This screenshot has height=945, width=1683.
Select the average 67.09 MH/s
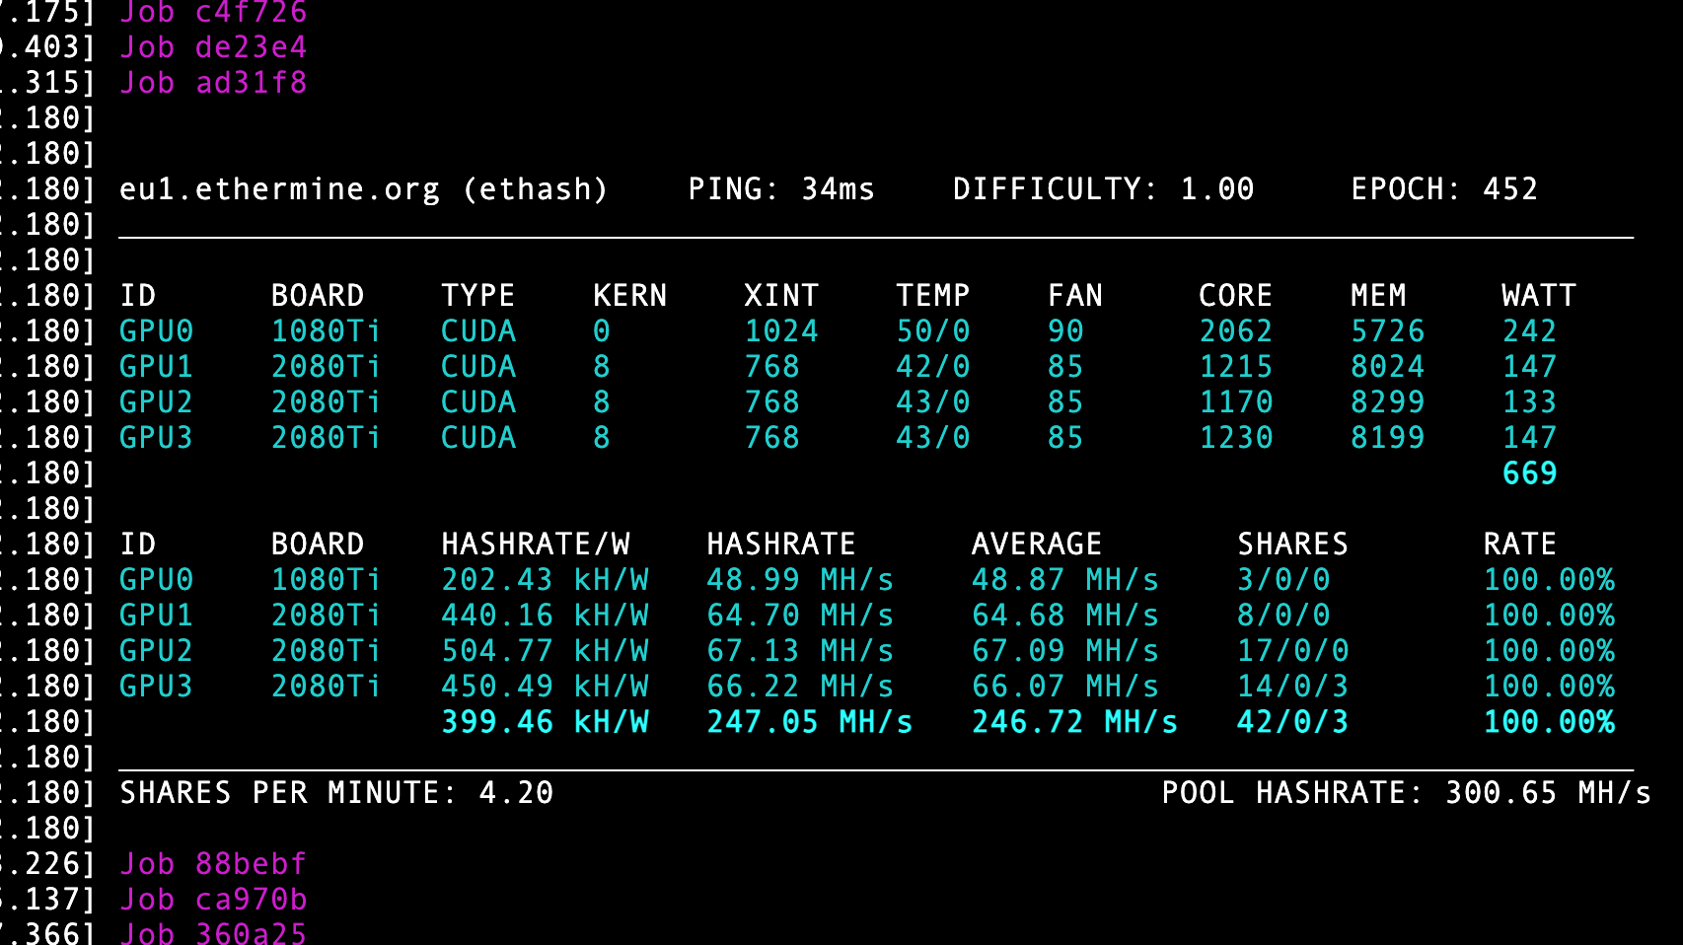(x=1065, y=651)
